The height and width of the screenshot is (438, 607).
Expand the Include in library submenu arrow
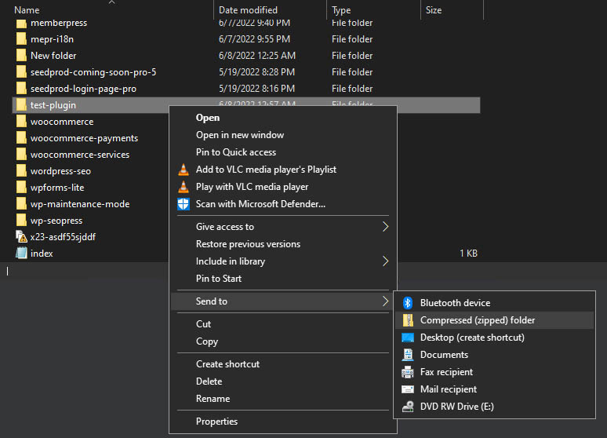pyautogui.click(x=385, y=261)
